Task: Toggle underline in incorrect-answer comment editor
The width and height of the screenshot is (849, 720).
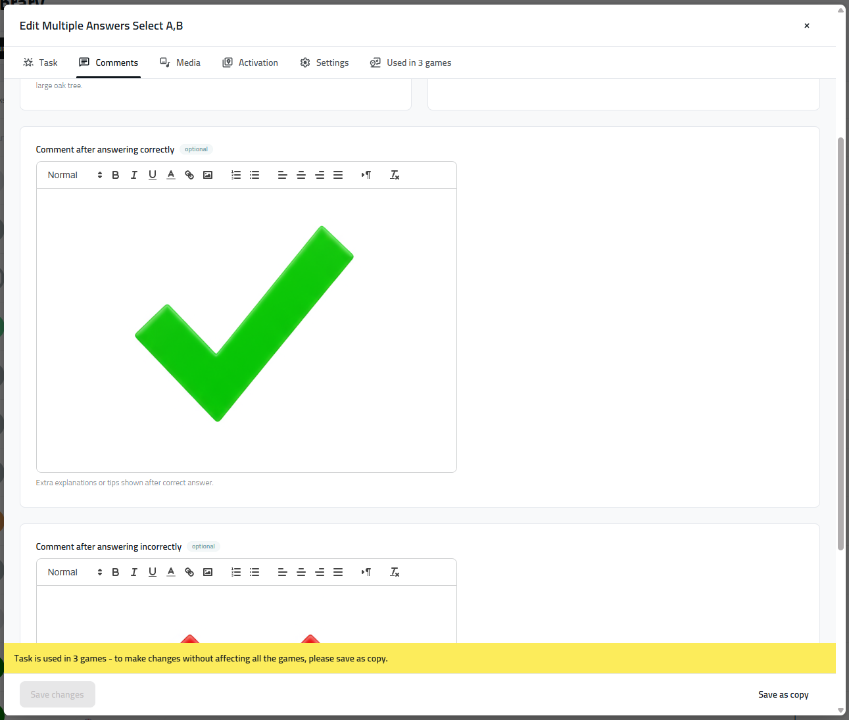Action: [x=153, y=572]
